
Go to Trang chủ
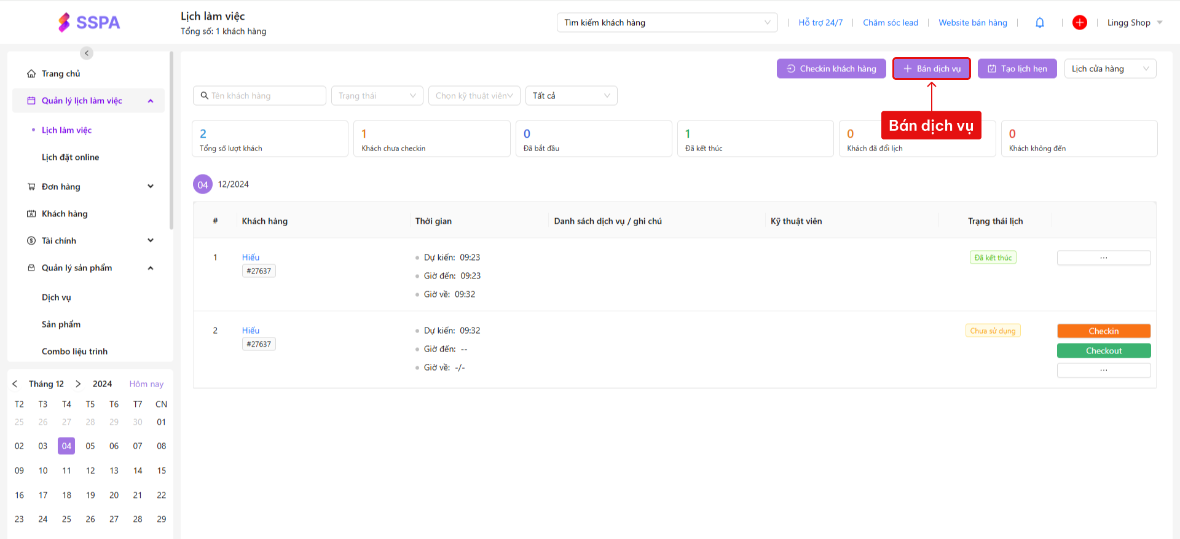[x=61, y=74]
